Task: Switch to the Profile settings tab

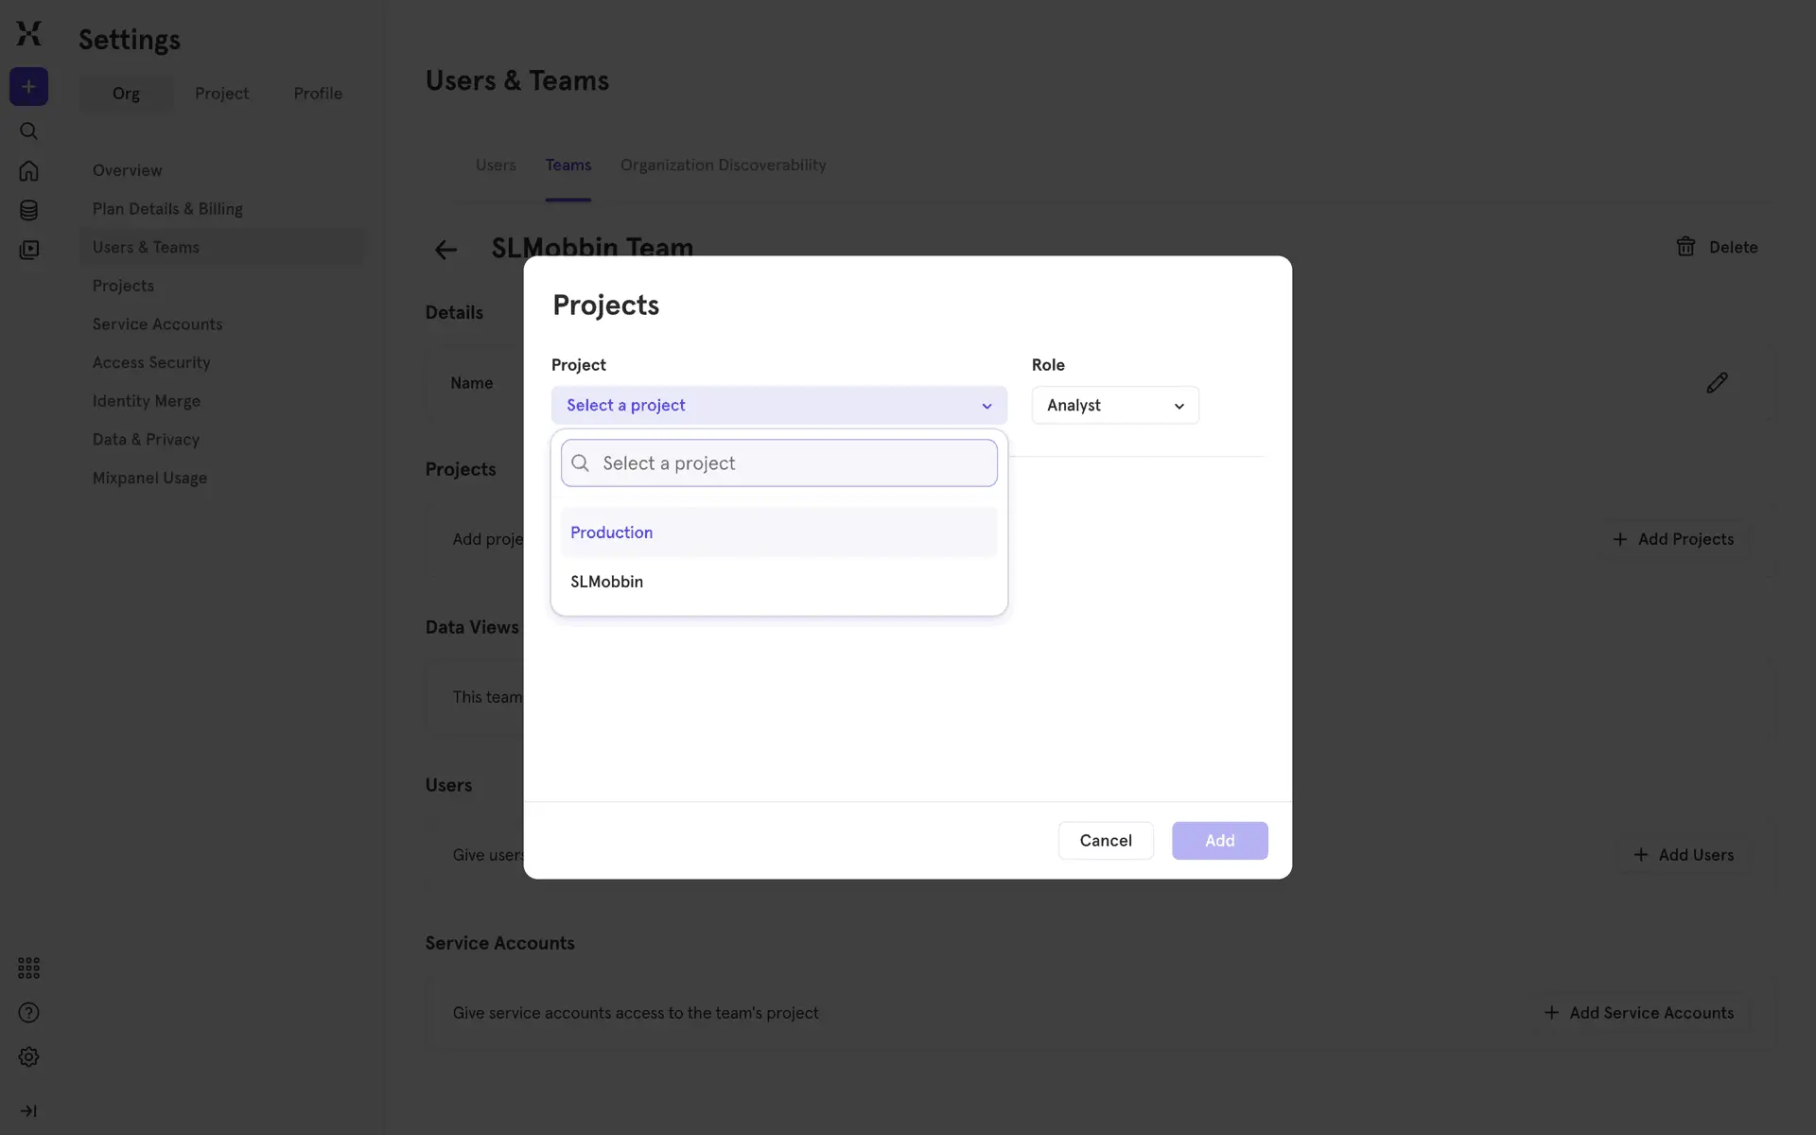Action: tap(318, 94)
